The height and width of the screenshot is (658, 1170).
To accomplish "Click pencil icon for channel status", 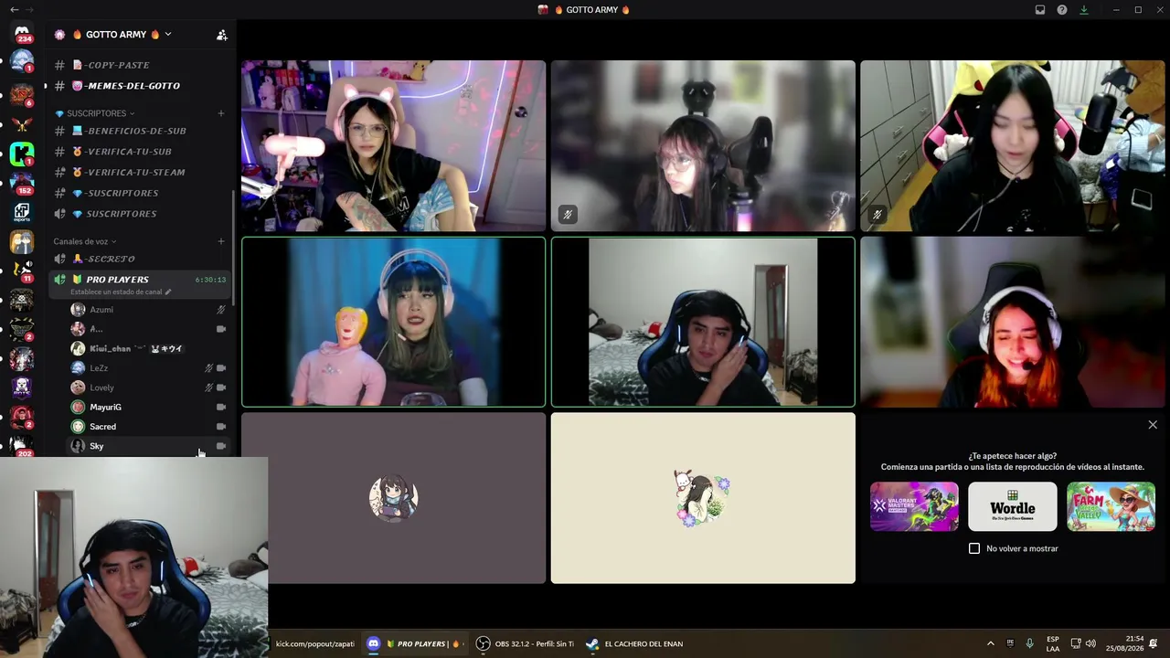I will click(167, 292).
